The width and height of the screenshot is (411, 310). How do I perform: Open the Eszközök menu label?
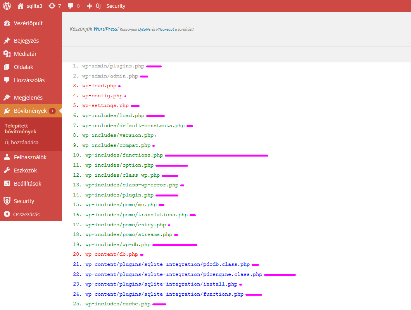click(26, 170)
